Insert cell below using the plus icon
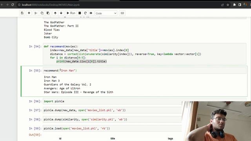 29,13
